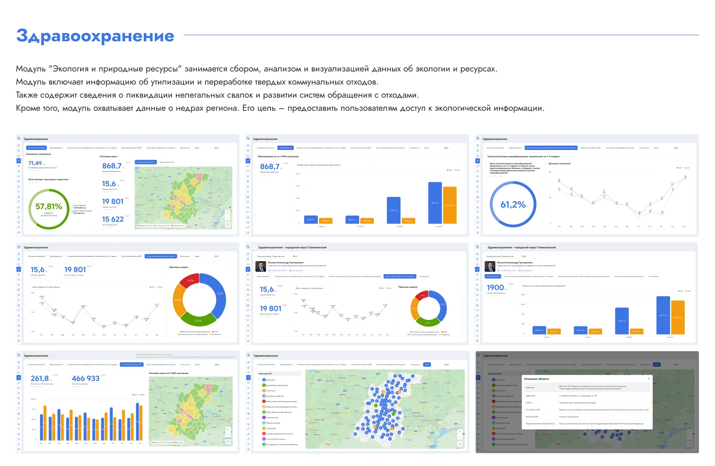
Task: Close the "Описание объекта" dialog
Action: (x=649, y=379)
